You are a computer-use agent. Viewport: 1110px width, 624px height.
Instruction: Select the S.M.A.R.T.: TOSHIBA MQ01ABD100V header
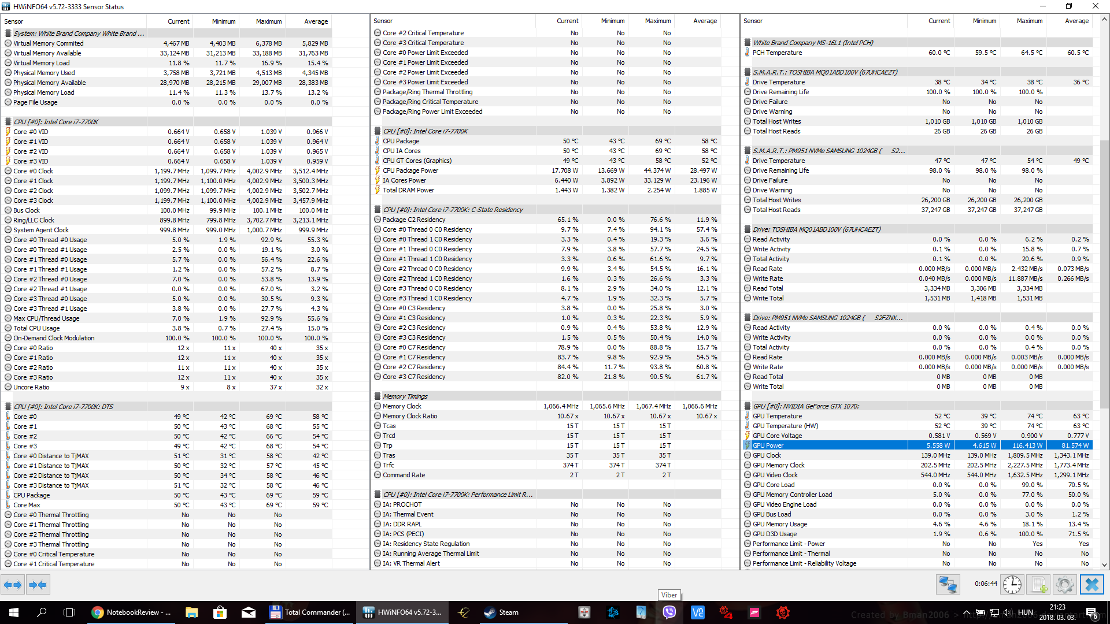pos(917,72)
